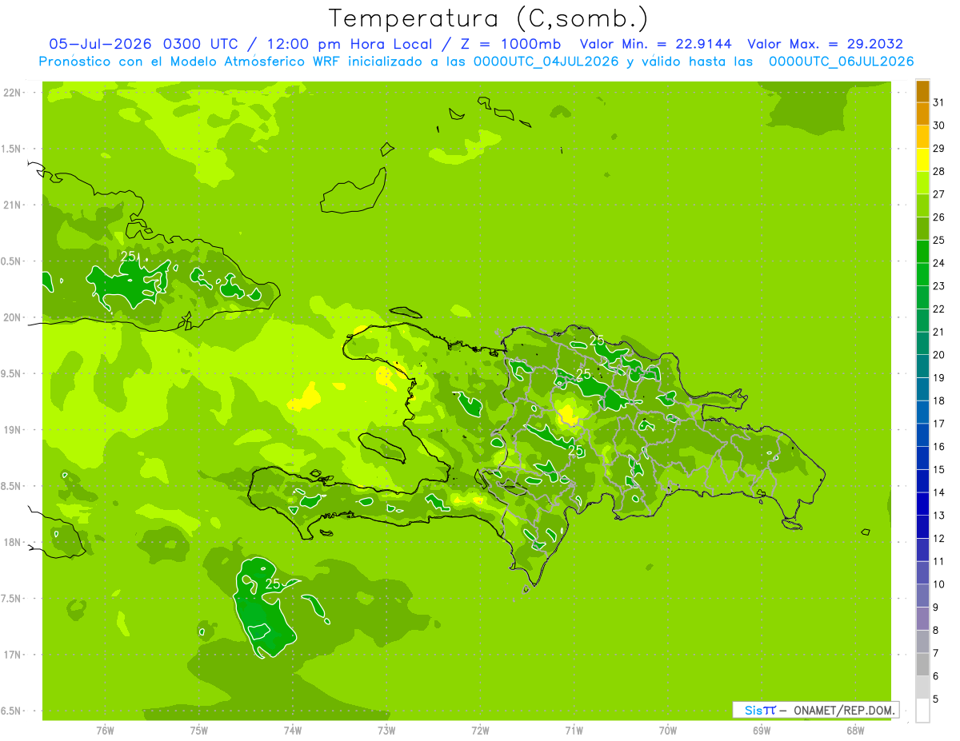Image resolution: width=960 pixels, height=741 pixels.
Task: Click the yellow warm spot in central Dominican Republic
Action: click(567, 414)
